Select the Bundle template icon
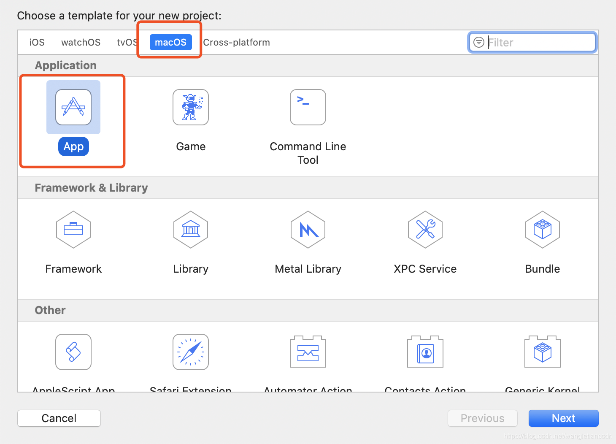 coord(543,230)
